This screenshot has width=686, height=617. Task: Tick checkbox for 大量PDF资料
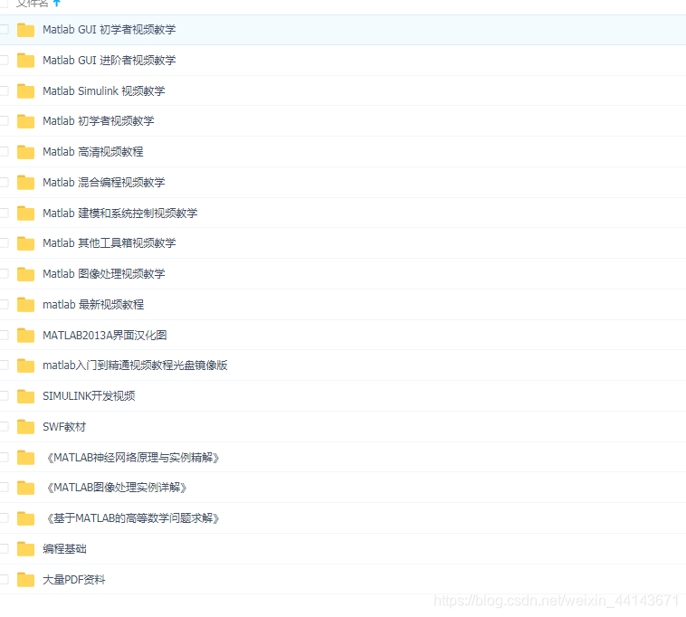tap(4, 578)
